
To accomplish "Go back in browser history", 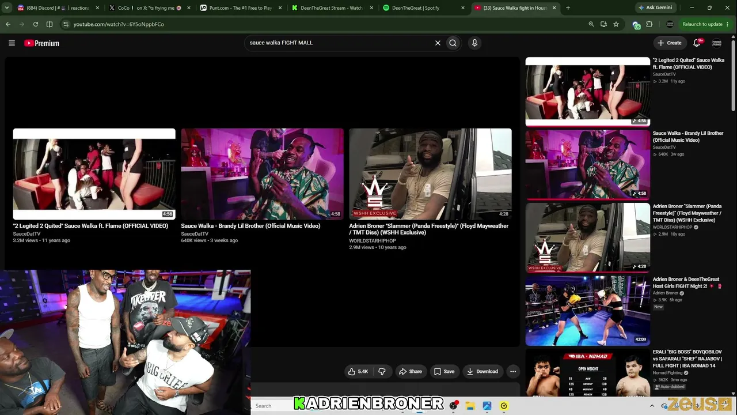I will [x=8, y=24].
